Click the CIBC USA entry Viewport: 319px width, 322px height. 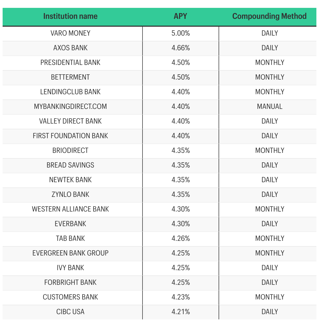(70, 312)
